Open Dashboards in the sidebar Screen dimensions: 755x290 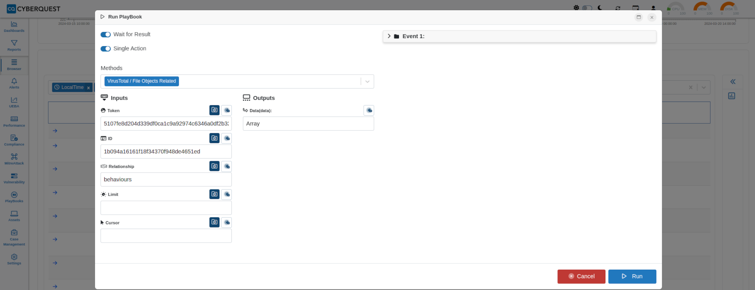point(14,27)
